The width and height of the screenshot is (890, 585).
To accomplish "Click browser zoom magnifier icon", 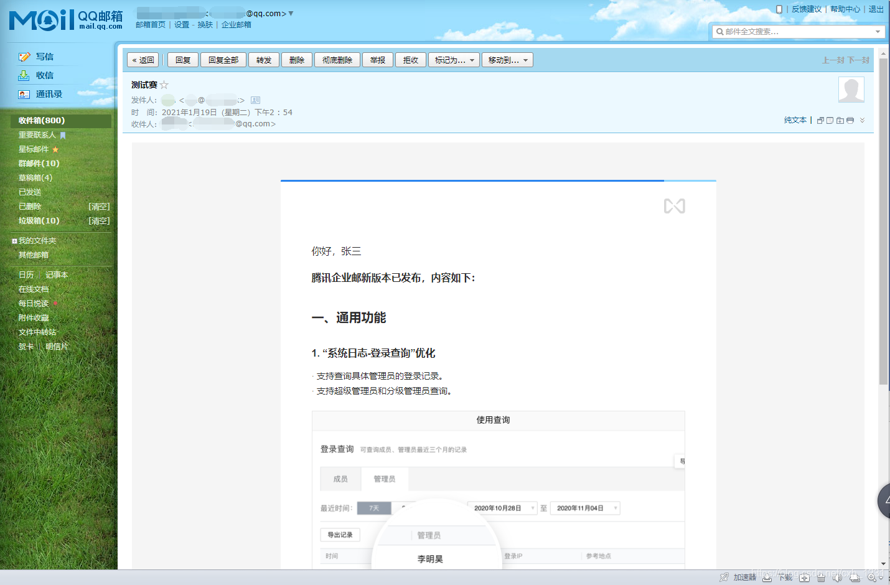I will point(873,578).
